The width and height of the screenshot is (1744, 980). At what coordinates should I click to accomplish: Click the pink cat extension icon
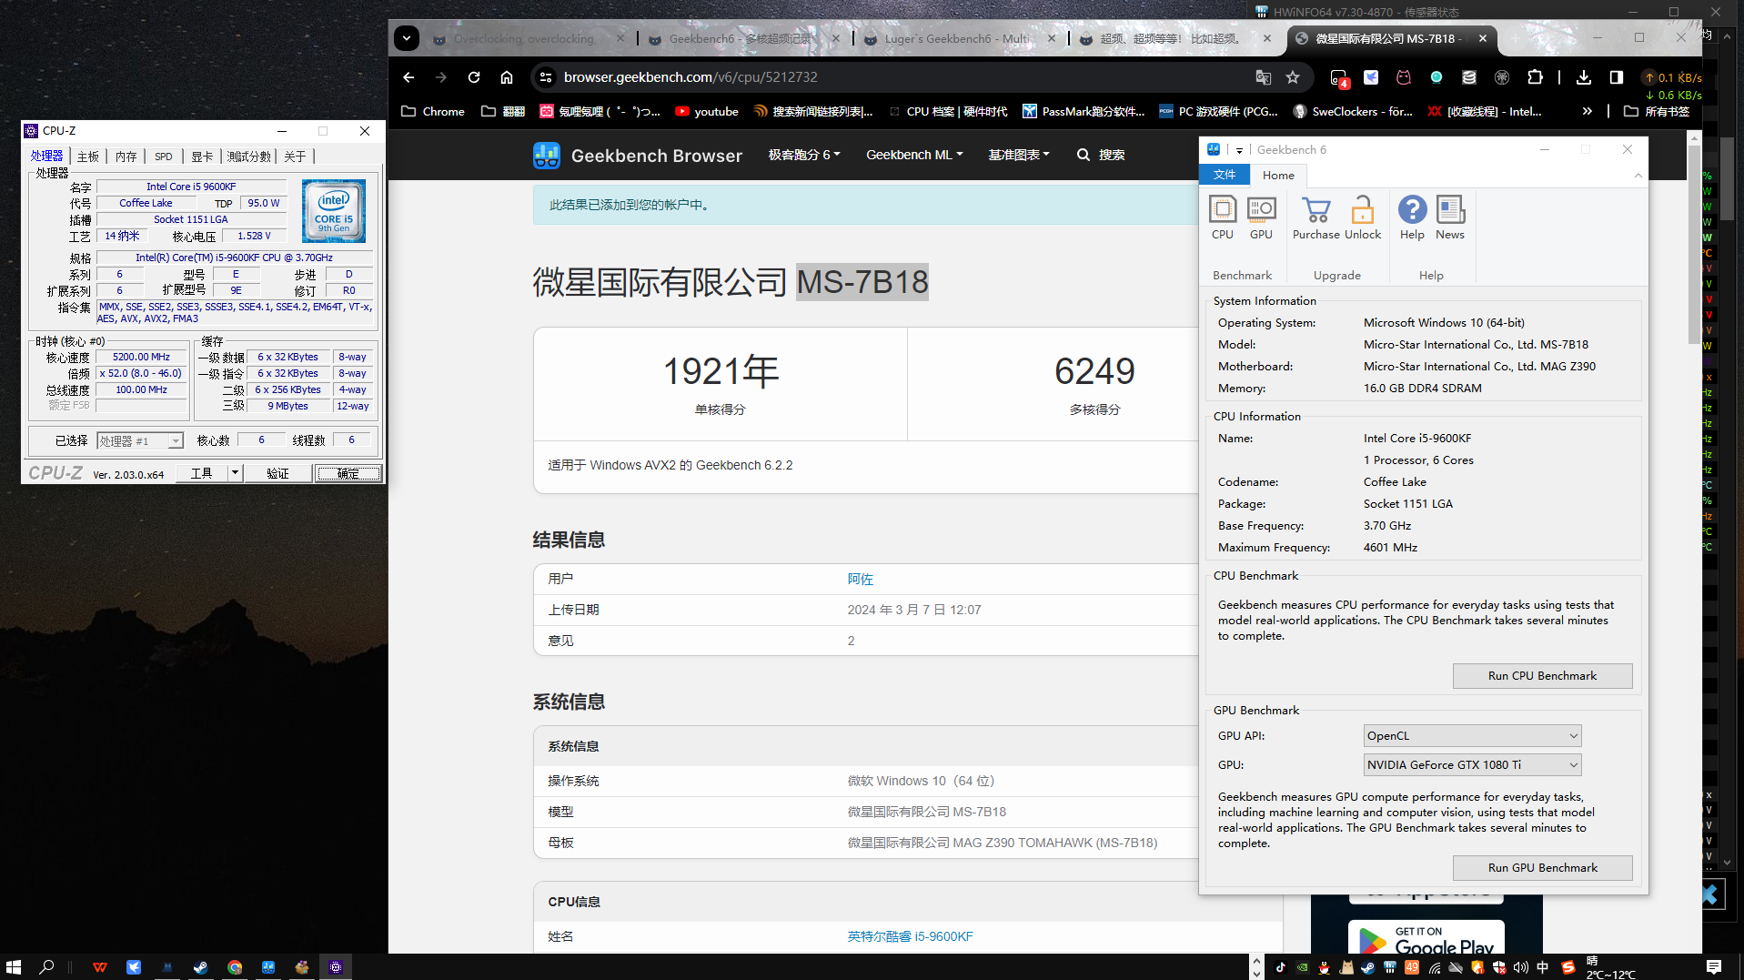tap(1404, 77)
